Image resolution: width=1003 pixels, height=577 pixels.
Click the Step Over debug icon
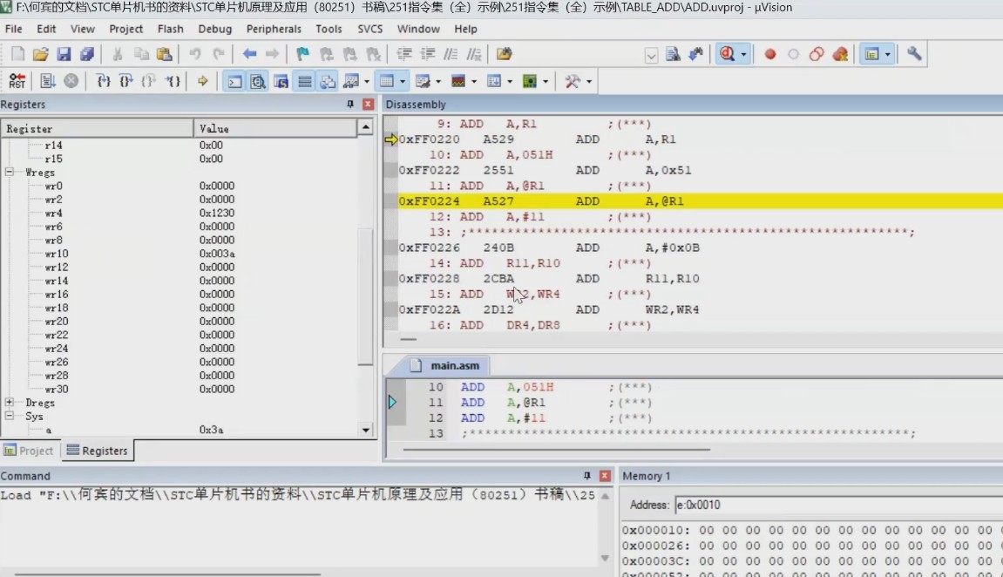tap(126, 81)
